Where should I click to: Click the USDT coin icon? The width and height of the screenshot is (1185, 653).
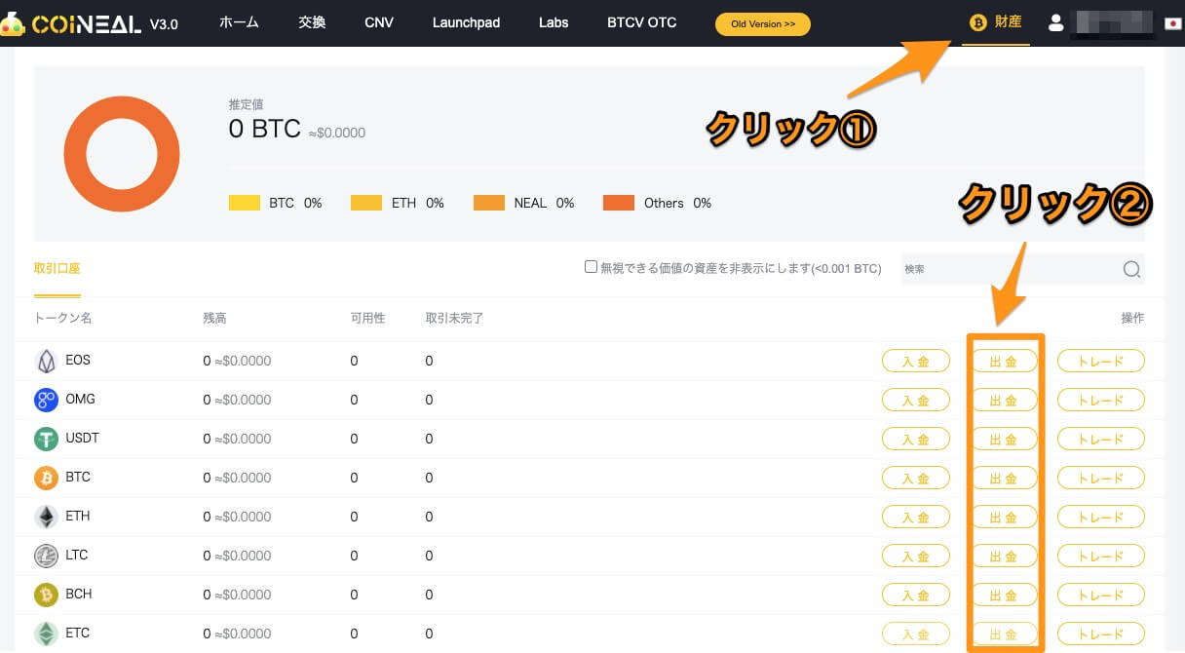(46, 439)
